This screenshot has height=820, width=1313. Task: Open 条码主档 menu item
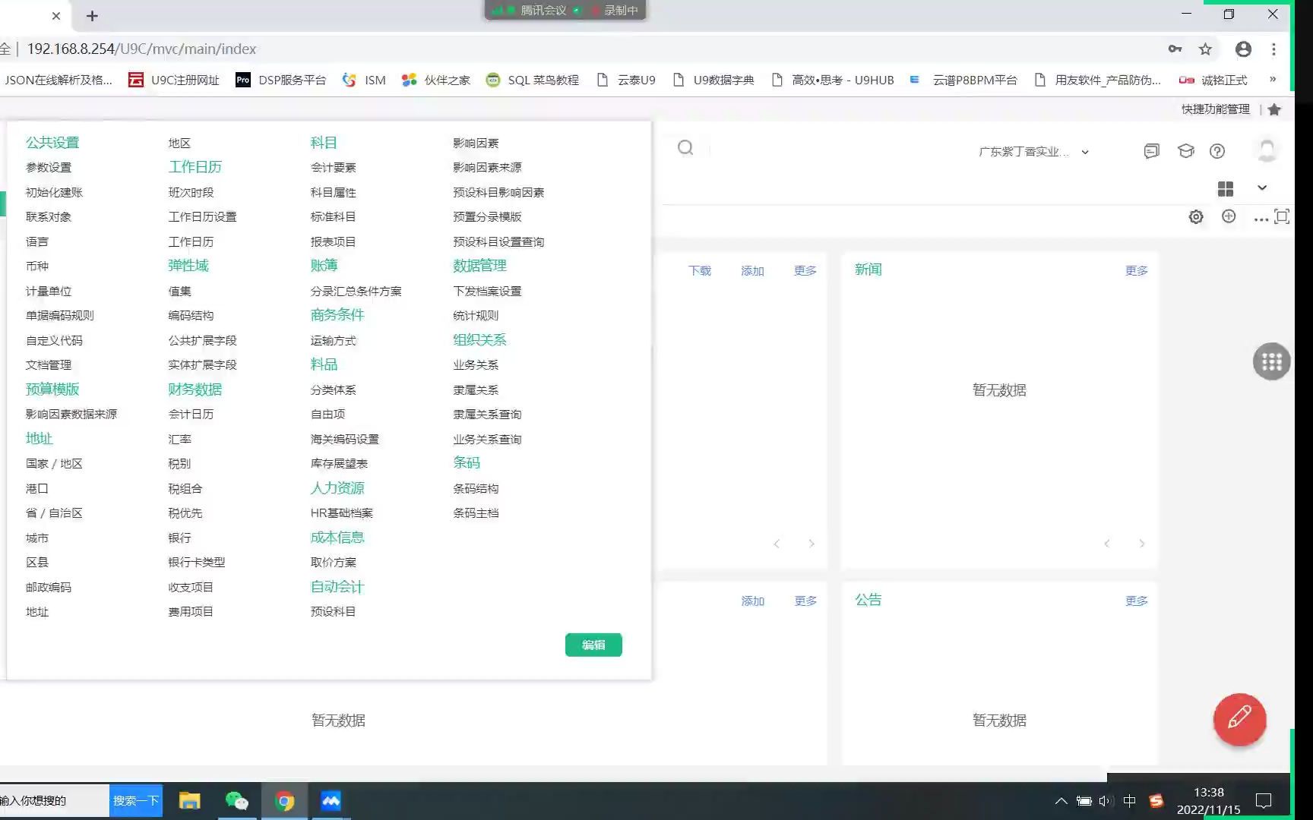coord(476,513)
